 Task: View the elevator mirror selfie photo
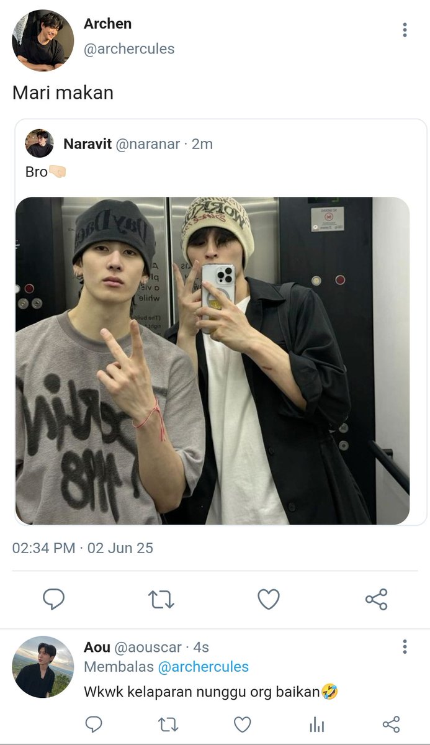pos(212,361)
